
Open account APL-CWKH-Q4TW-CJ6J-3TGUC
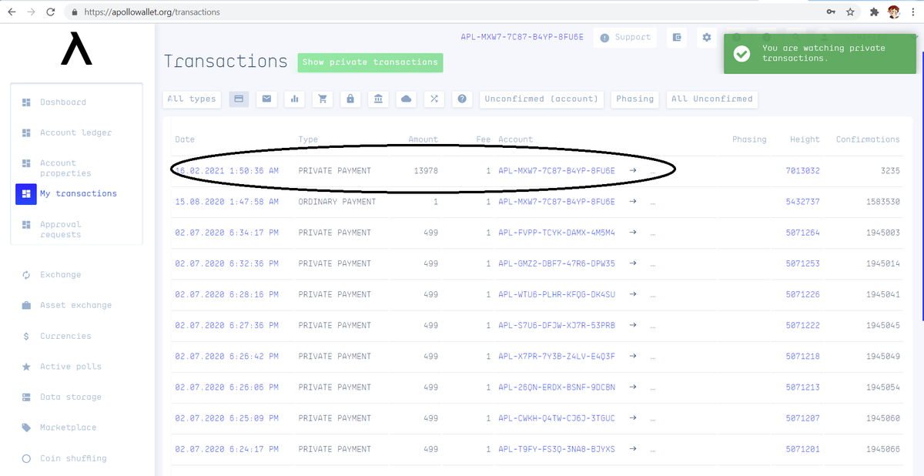click(x=557, y=417)
